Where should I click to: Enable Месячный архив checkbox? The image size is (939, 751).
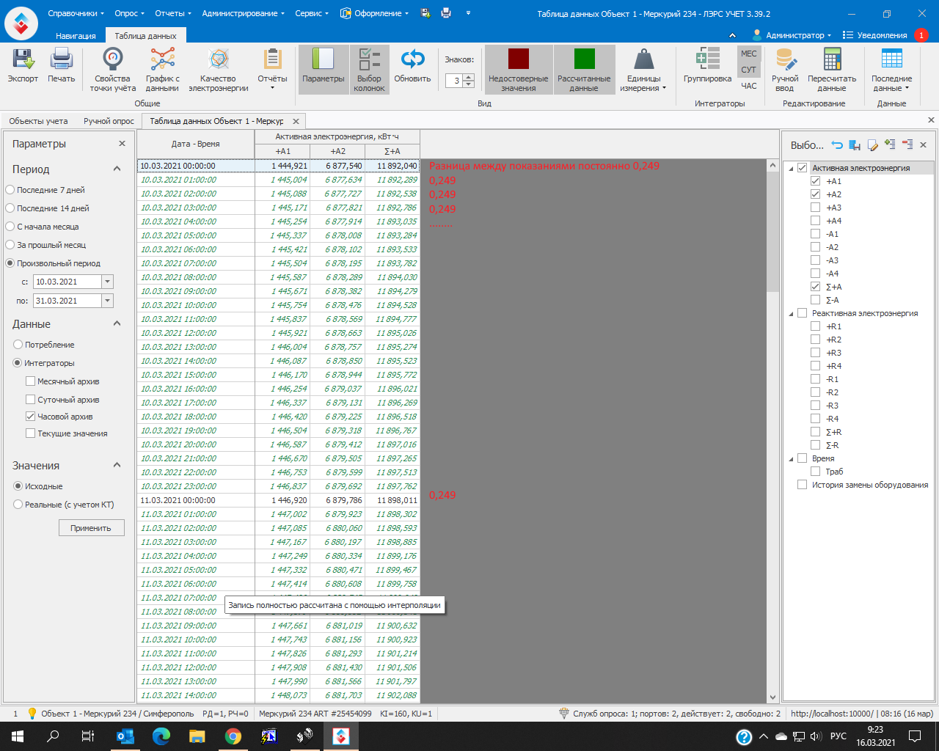click(30, 381)
